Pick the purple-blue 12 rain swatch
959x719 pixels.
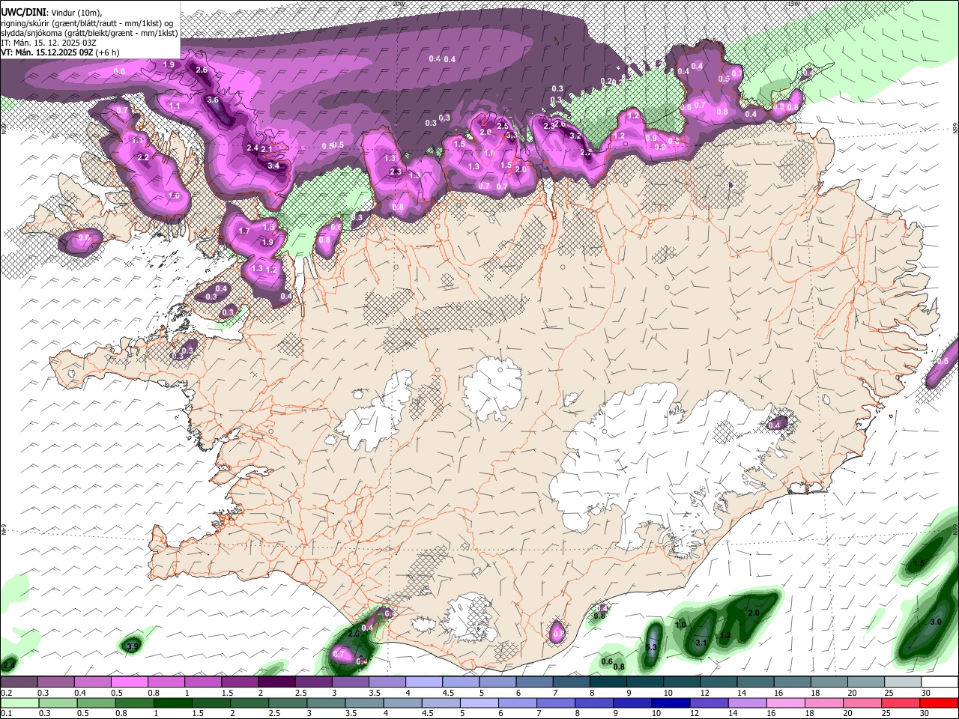pyautogui.click(x=709, y=703)
